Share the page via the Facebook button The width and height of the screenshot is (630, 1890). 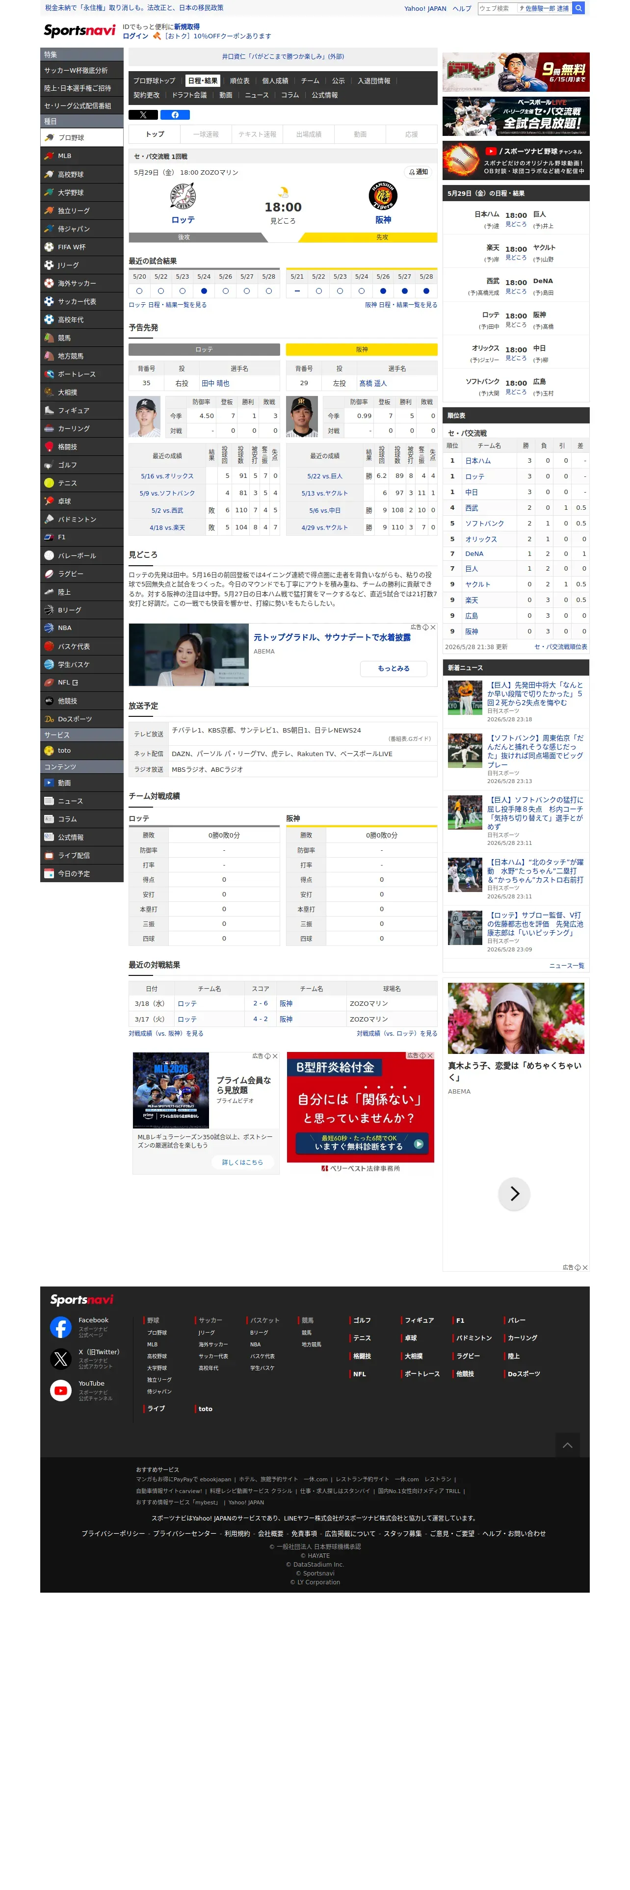click(x=175, y=114)
